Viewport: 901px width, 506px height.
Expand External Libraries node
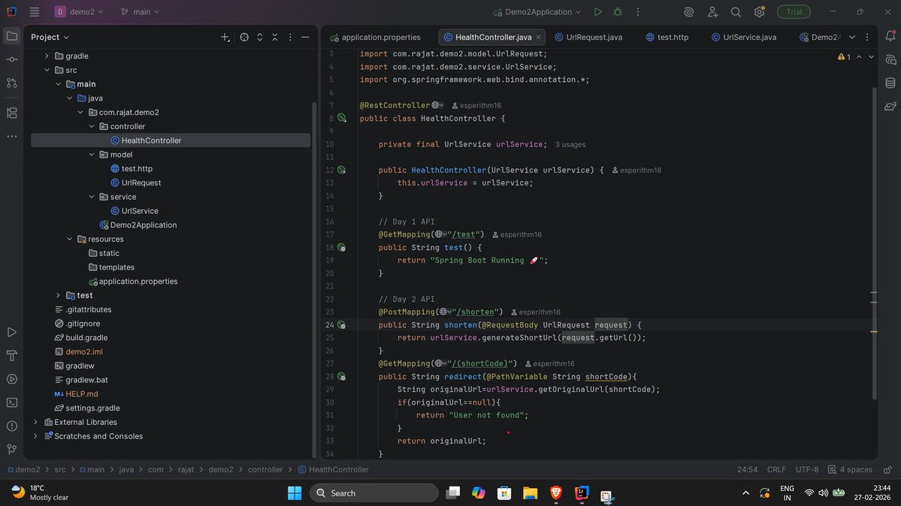(x=35, y=422)
